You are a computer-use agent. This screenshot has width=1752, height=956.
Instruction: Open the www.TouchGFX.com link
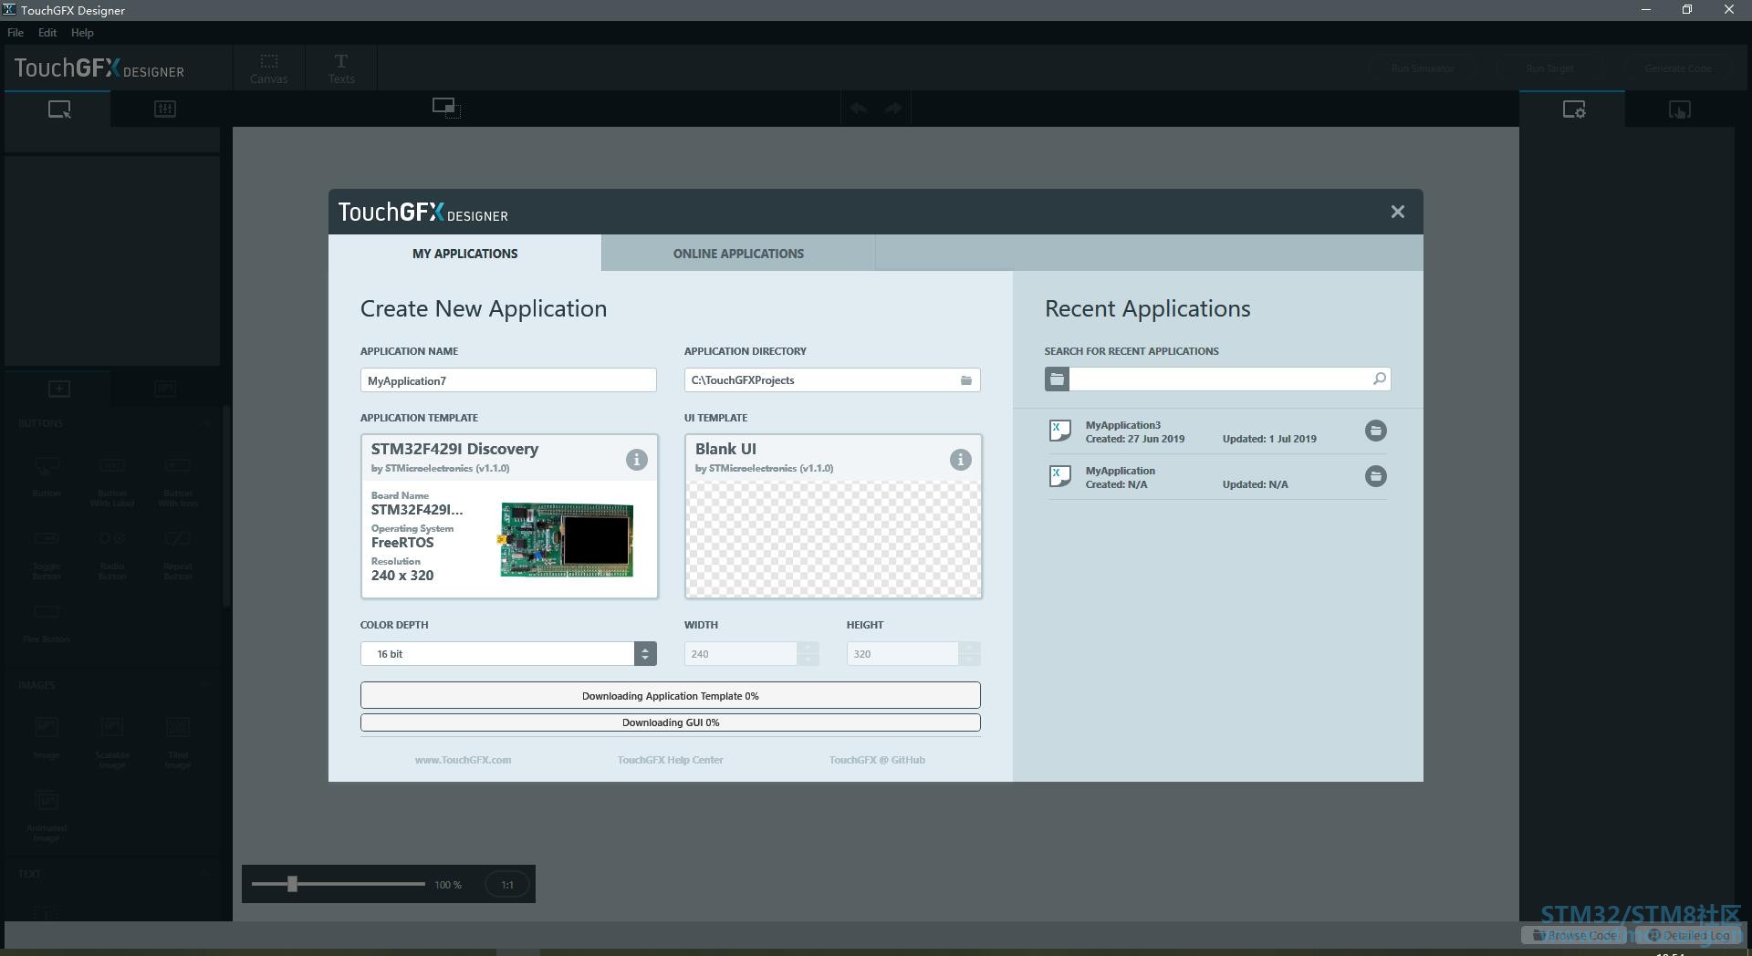point(463,760)
